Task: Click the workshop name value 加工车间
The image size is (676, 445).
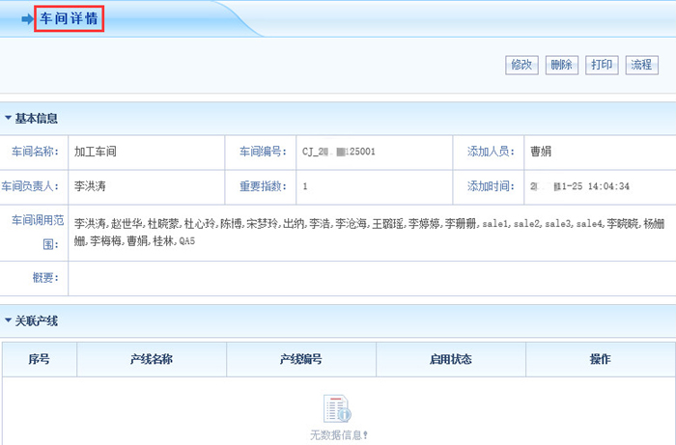Action: [96, 152]
